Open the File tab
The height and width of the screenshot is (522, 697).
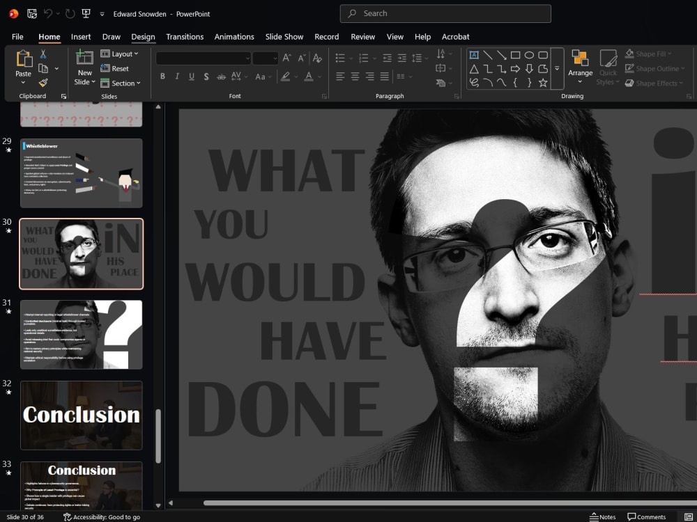click(18, 37)
